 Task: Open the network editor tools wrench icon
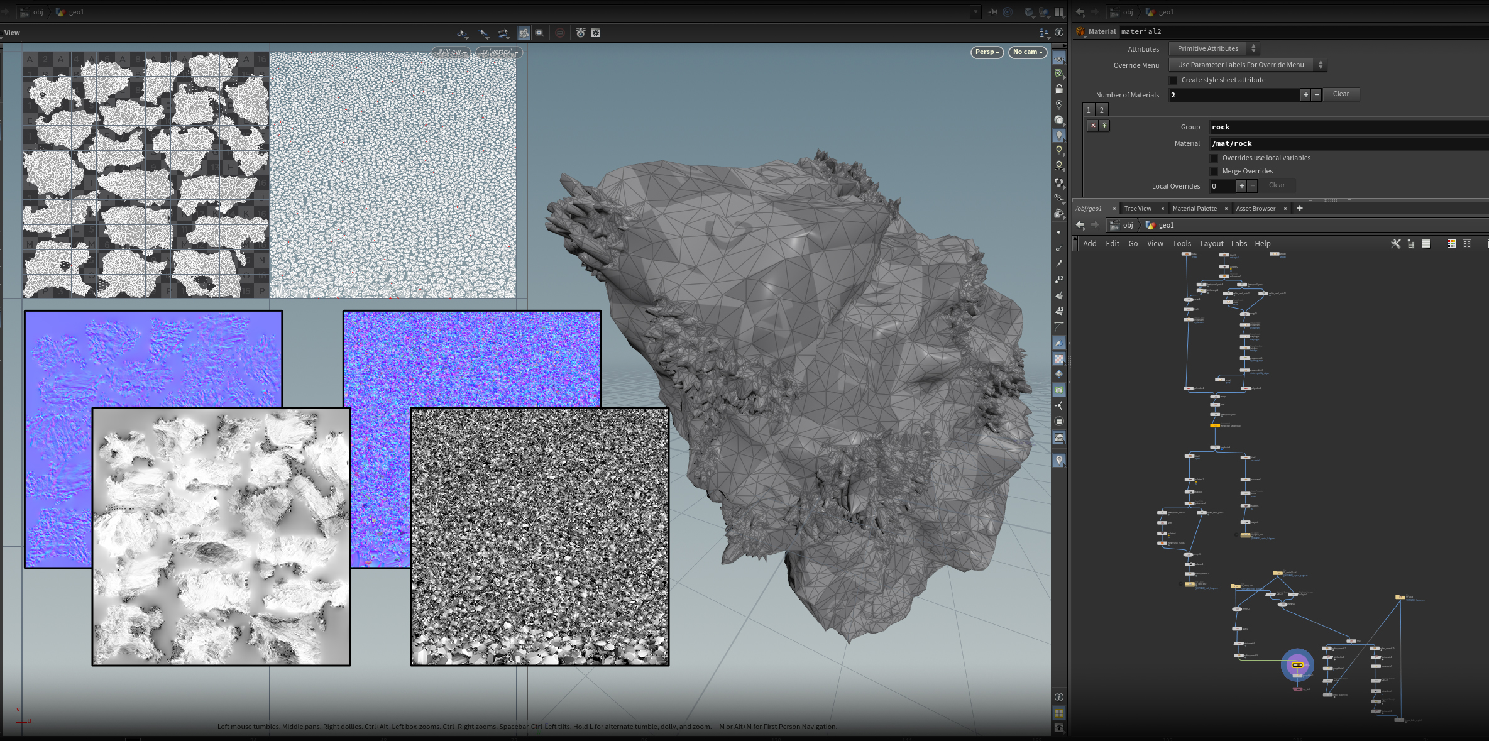coord(1395,244)
